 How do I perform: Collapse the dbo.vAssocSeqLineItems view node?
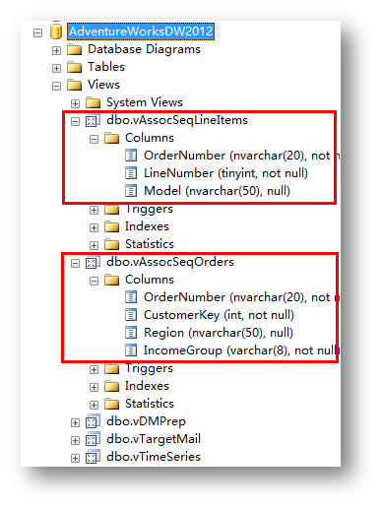[75, 121]
